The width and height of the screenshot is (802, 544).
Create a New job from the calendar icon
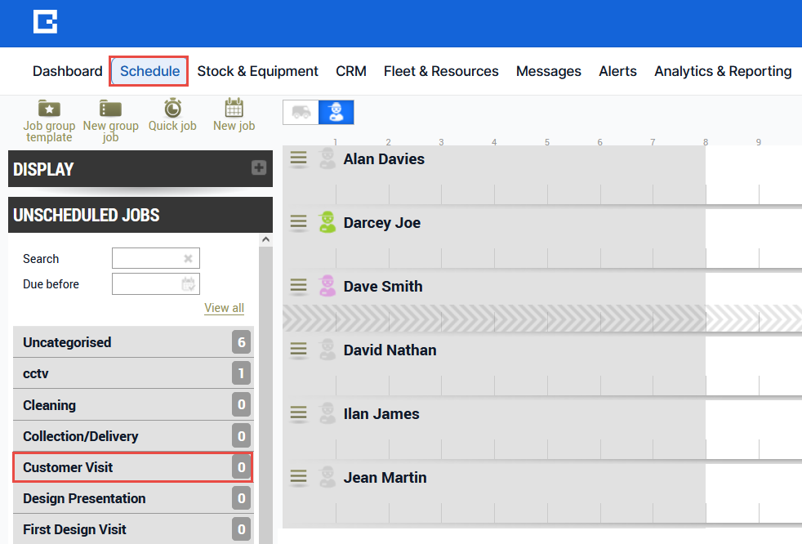(234, 116)
